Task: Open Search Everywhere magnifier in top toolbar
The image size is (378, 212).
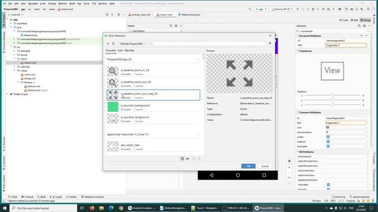Action: [368, 9]
